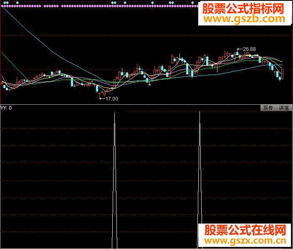
Task: Open the 讲堂 button
Action: [x=284, y=108]
